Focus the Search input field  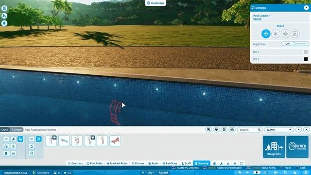click(x=250, y=130)
